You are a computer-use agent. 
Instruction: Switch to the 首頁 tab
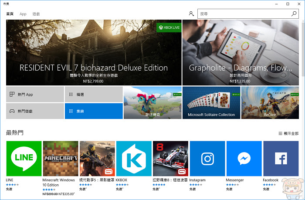[x=10, y=14]
